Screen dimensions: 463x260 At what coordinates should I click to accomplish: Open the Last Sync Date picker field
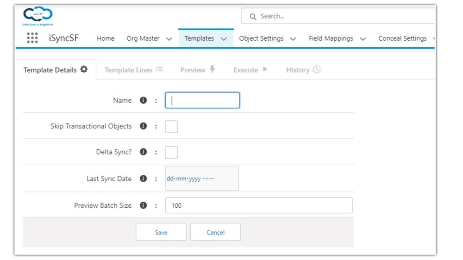coord(202,179)
